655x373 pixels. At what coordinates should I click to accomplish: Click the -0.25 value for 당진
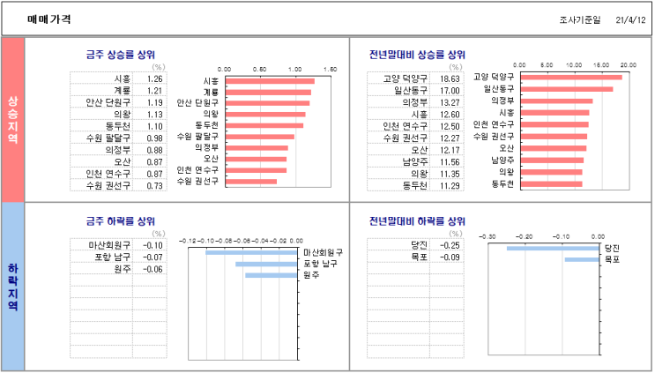click(450, 246)
